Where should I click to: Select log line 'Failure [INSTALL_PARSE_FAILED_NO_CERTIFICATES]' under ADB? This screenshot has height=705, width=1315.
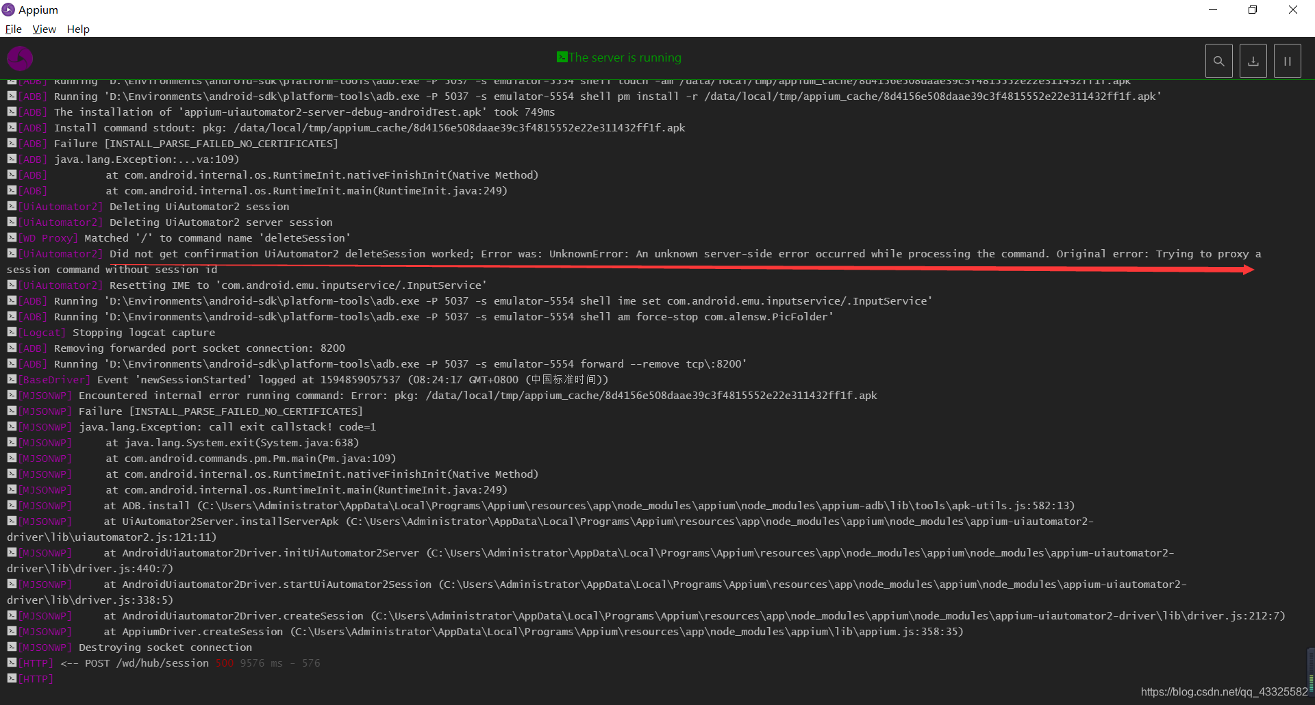pos(196,144)
